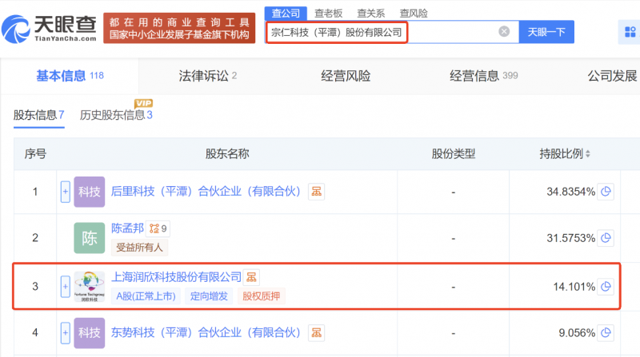This screenshot has height=357, width=640.
Task: Open equity structure icon beside 东势科技
Action: click(x=317, y=331)
